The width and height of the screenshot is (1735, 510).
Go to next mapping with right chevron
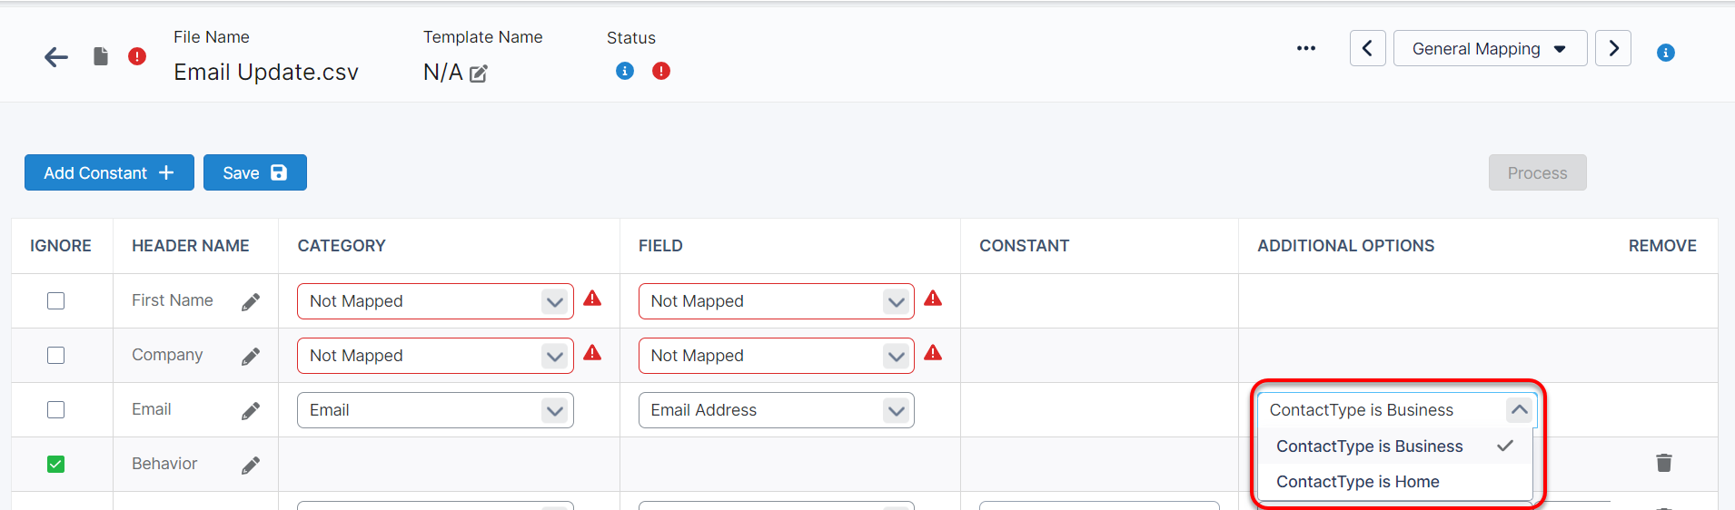pos(1613,49)
